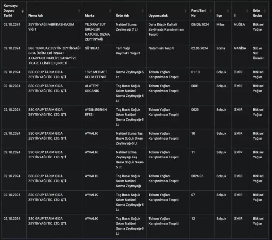Select the EGE TURKUAZ company name cell
Viewport: 272px width, 240px height.
(x=52, y=55)
